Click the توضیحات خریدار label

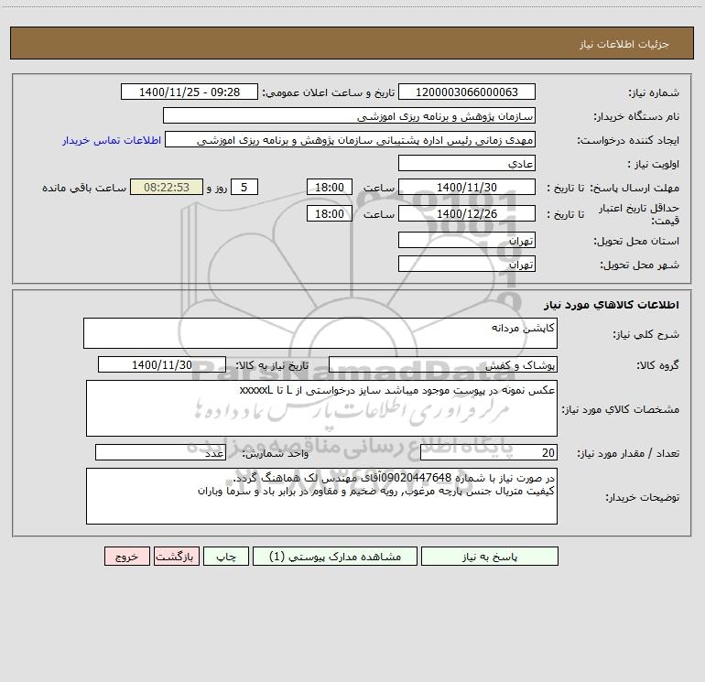(643, 497)
